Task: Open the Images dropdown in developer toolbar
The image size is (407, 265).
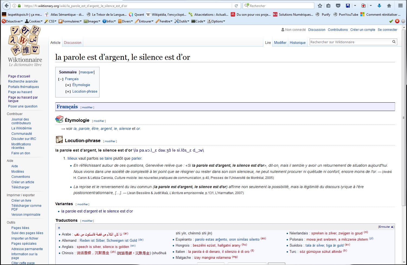Action: 92,21
